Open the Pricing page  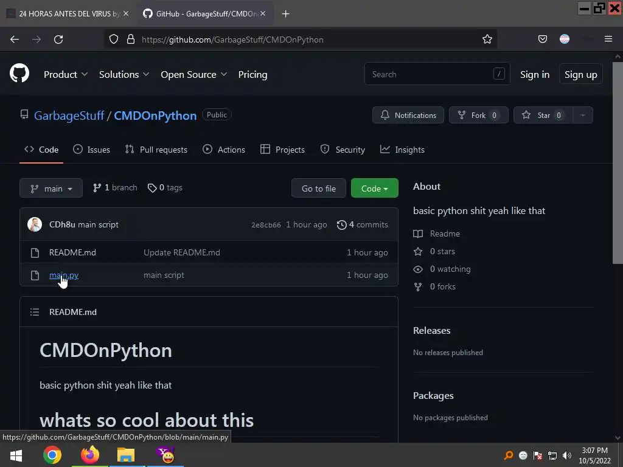point(252,74)
